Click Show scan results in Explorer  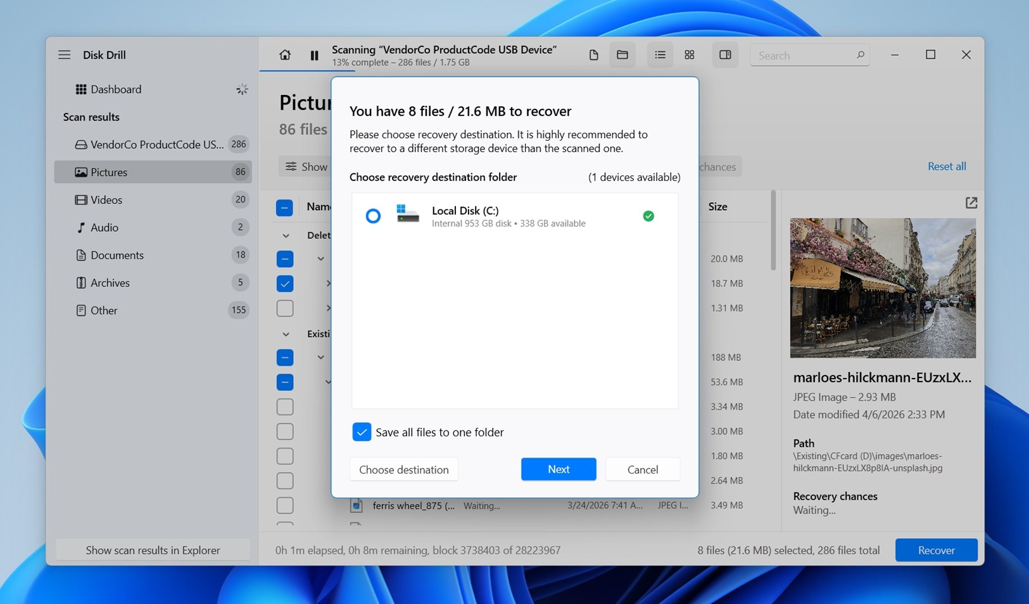[153, 550]
